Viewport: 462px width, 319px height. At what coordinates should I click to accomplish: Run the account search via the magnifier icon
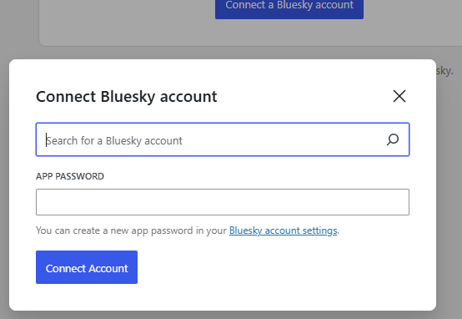coord(393,139)
